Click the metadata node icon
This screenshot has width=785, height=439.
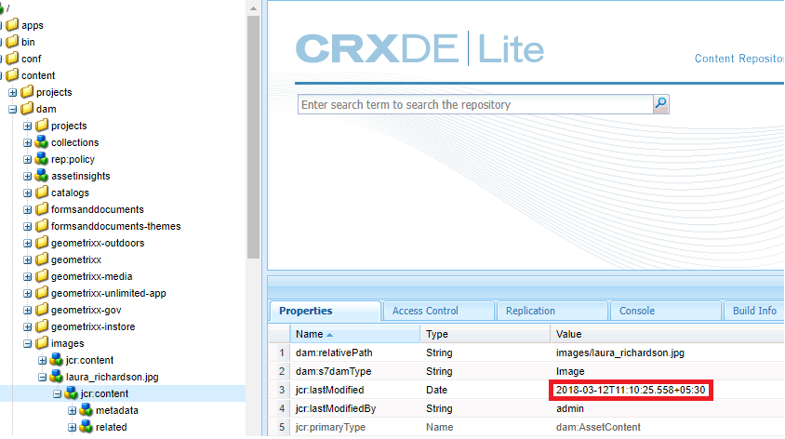pos(86,410)
